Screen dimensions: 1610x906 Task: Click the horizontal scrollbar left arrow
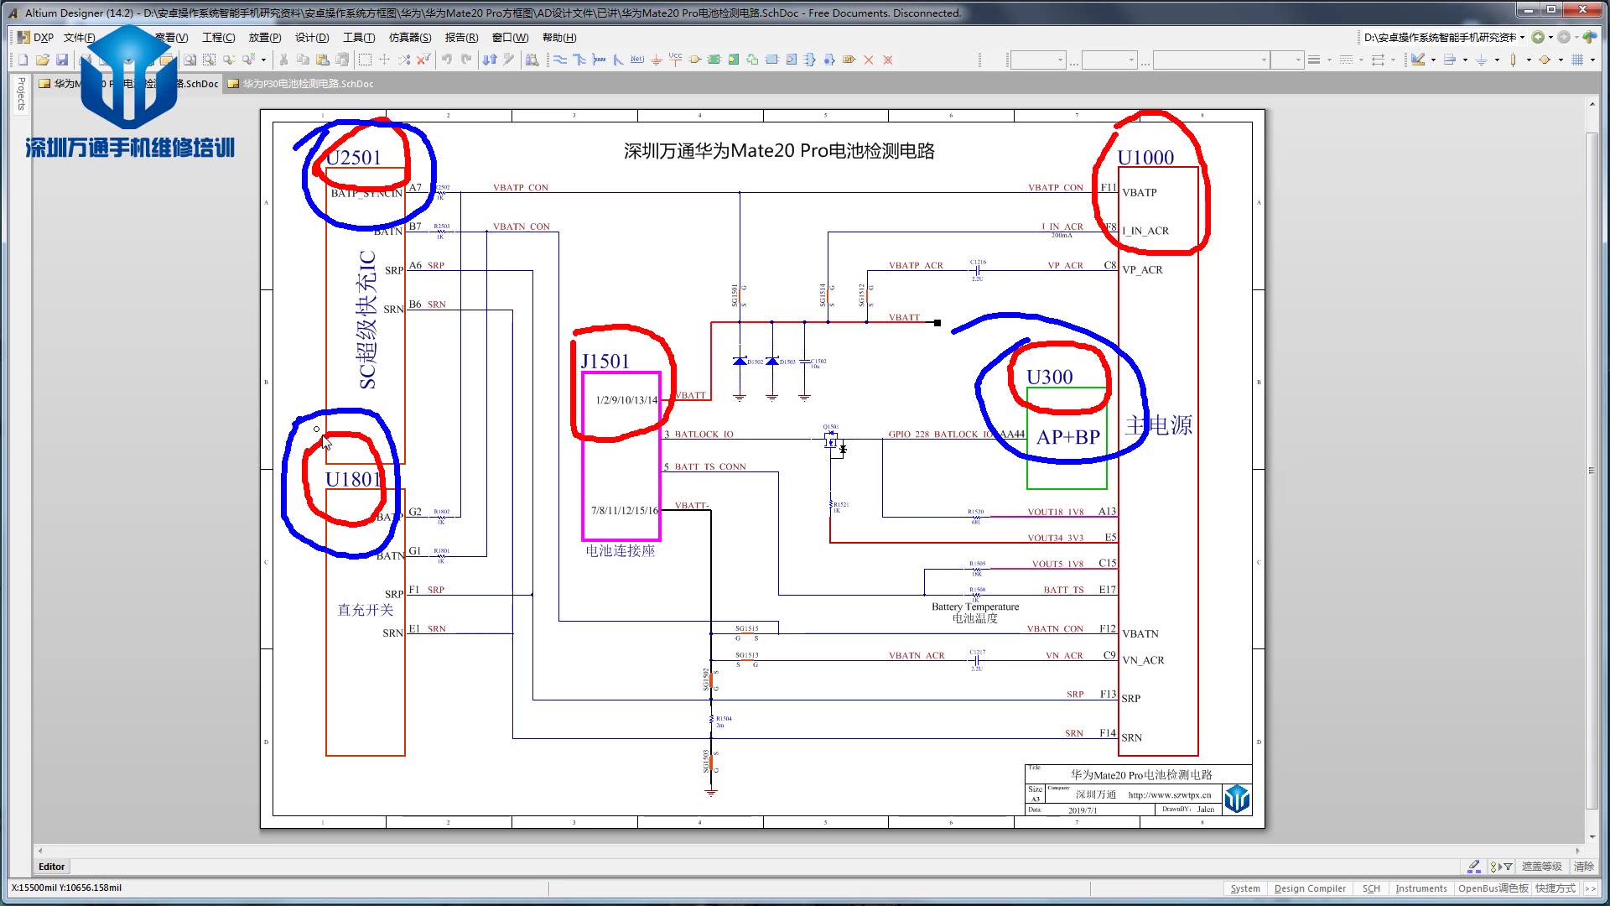click(40, 851)
